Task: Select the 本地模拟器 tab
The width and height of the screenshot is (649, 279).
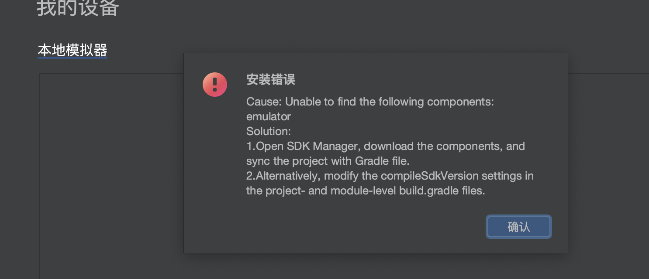Action: (x=72, y=51)
